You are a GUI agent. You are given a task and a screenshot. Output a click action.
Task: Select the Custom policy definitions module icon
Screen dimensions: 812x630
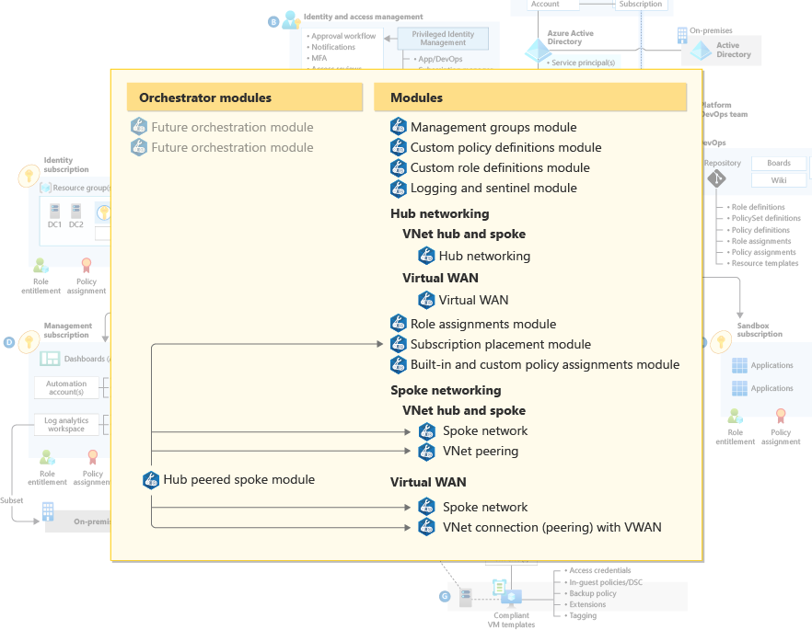(399, 147)
